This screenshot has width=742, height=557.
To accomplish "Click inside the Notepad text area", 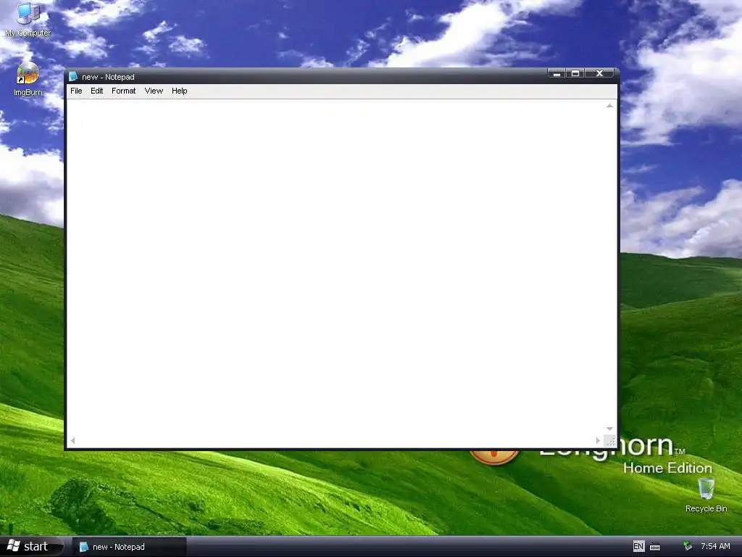I will (x=336, y=268).
